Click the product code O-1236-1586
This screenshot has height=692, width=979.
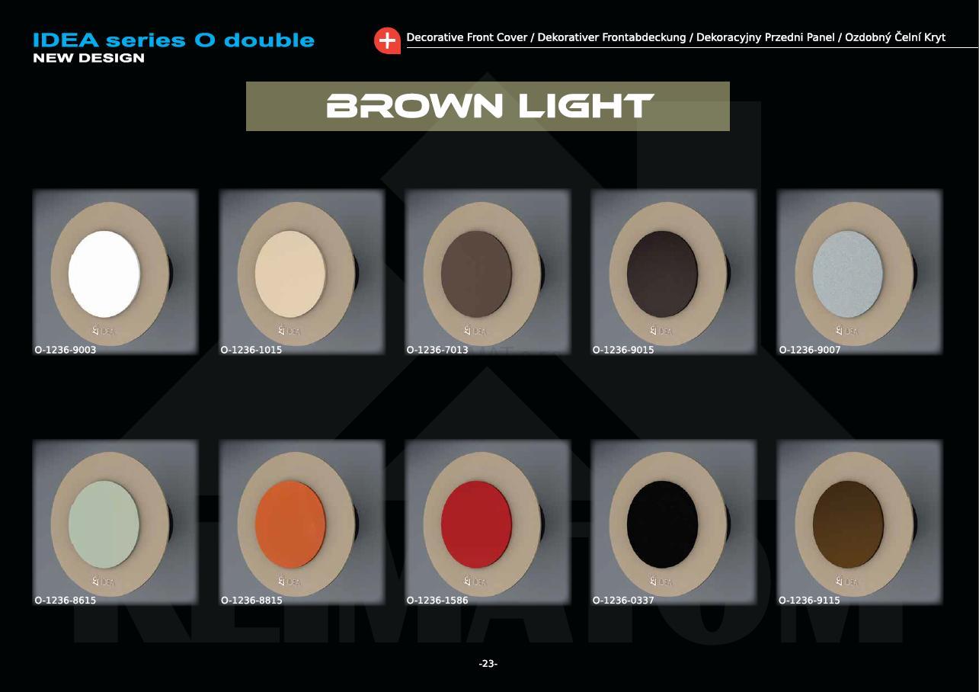click(437, 601)
